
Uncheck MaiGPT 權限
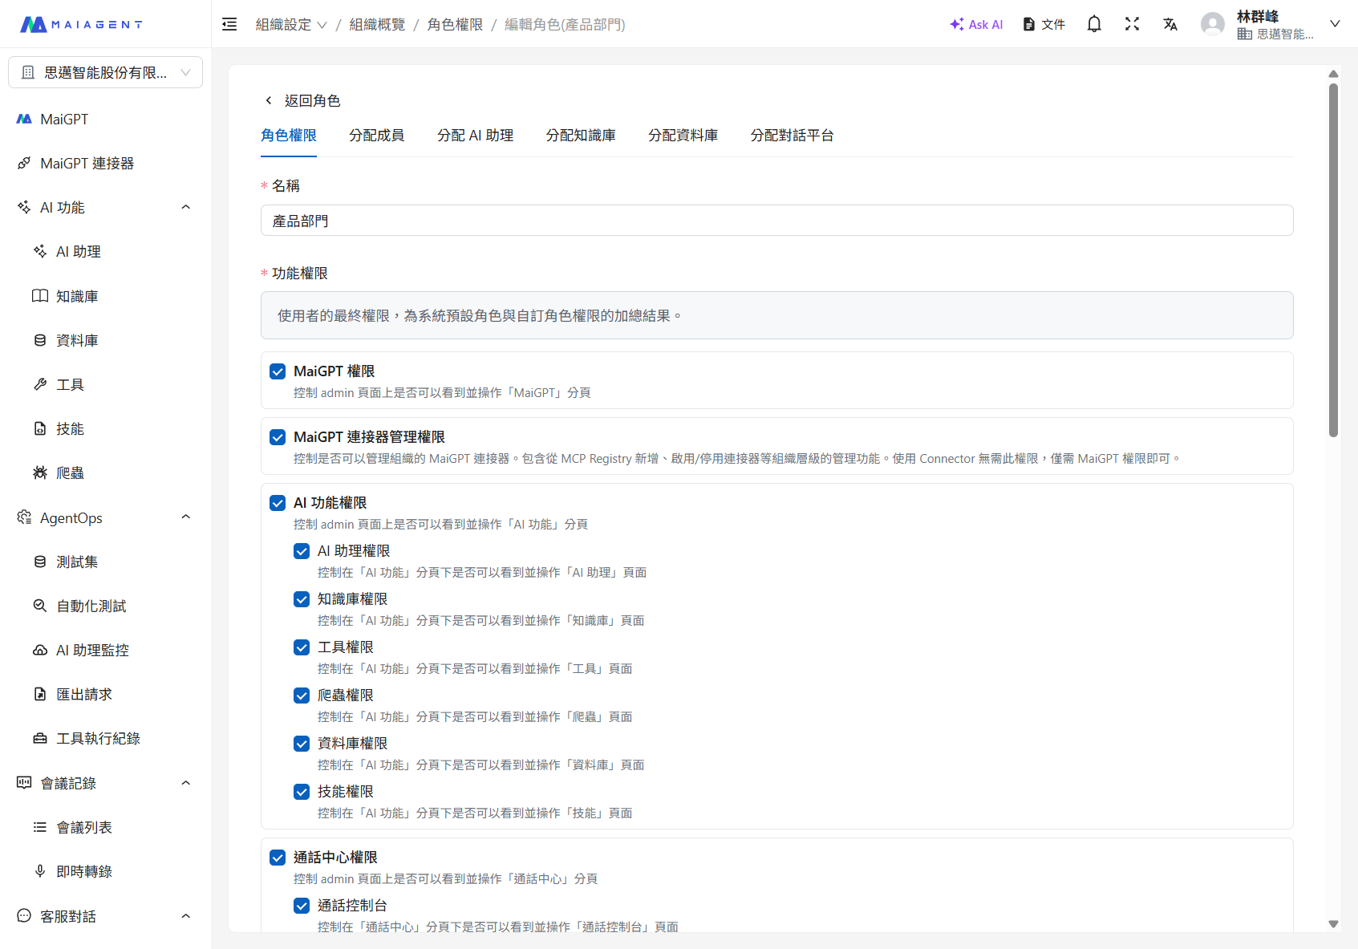[x=278, y=371]
